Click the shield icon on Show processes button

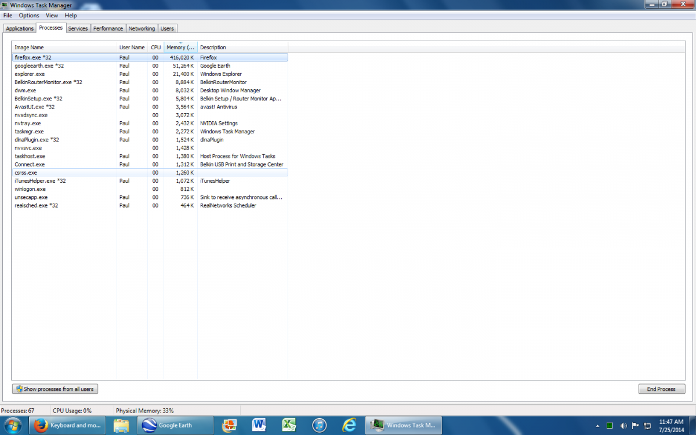coord(19,389)
